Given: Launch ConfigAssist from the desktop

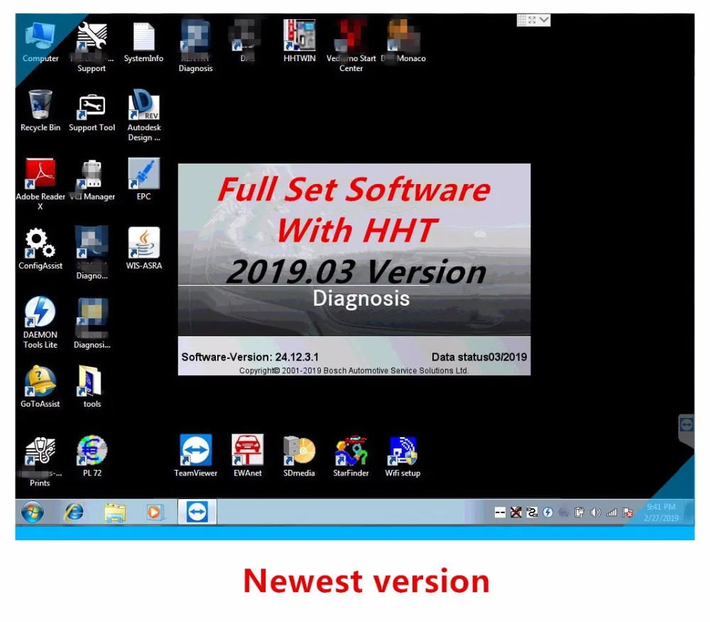Looking at the screenshot, I should coord(40,249).
